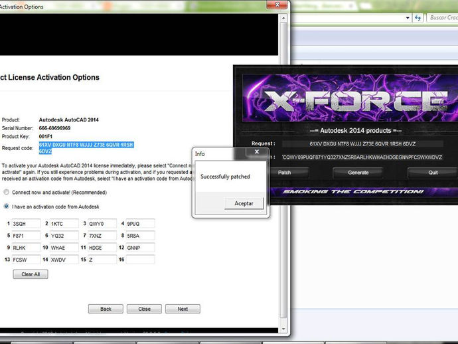Close the Info dialog with its X
The width and height of the screenshot is (458, 344).
click(x=256, y=151)
